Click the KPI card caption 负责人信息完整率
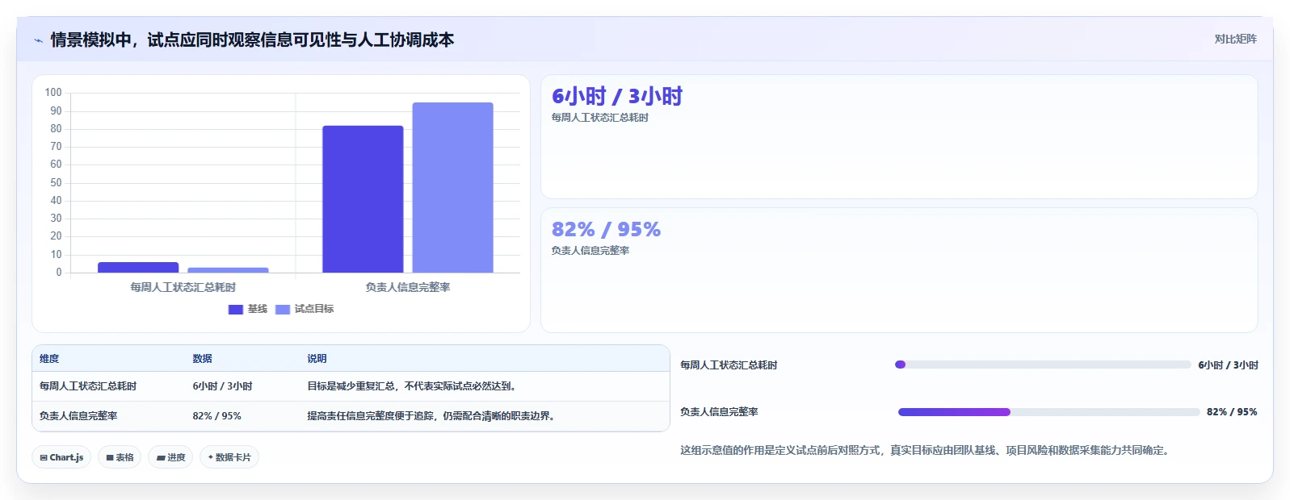This screenshot has height=500, width=1290. click(x=590, y=251)
